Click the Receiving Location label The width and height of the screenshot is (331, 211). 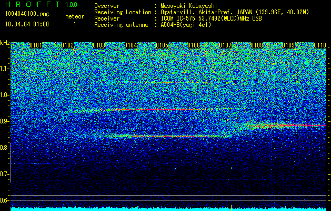pos(123,12)
